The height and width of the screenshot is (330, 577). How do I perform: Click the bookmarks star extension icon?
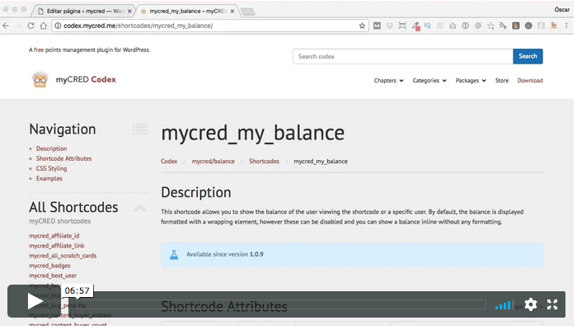[490, 26]
